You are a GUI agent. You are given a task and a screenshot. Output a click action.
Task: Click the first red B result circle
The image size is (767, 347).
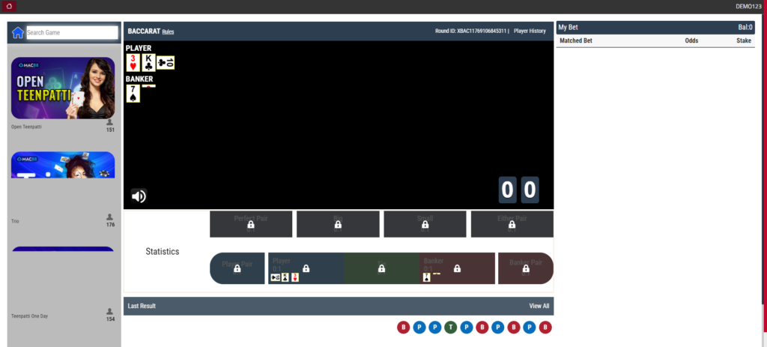tap(404, 327)
